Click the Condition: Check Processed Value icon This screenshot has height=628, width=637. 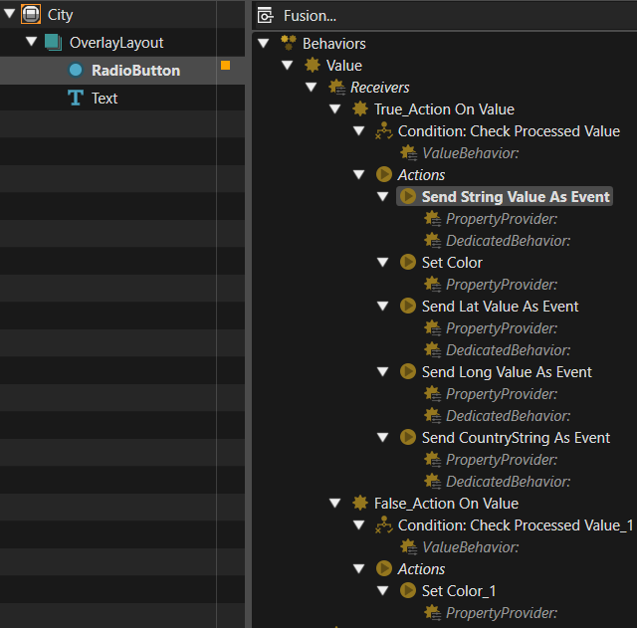[384, 130]
